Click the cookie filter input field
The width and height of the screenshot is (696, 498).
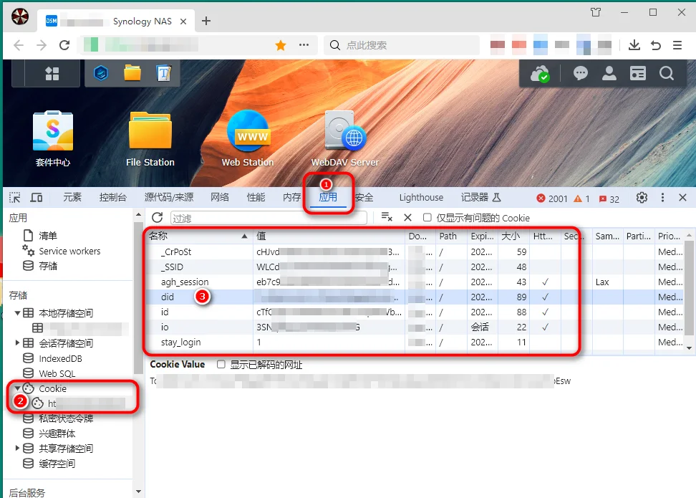point(269,218)
